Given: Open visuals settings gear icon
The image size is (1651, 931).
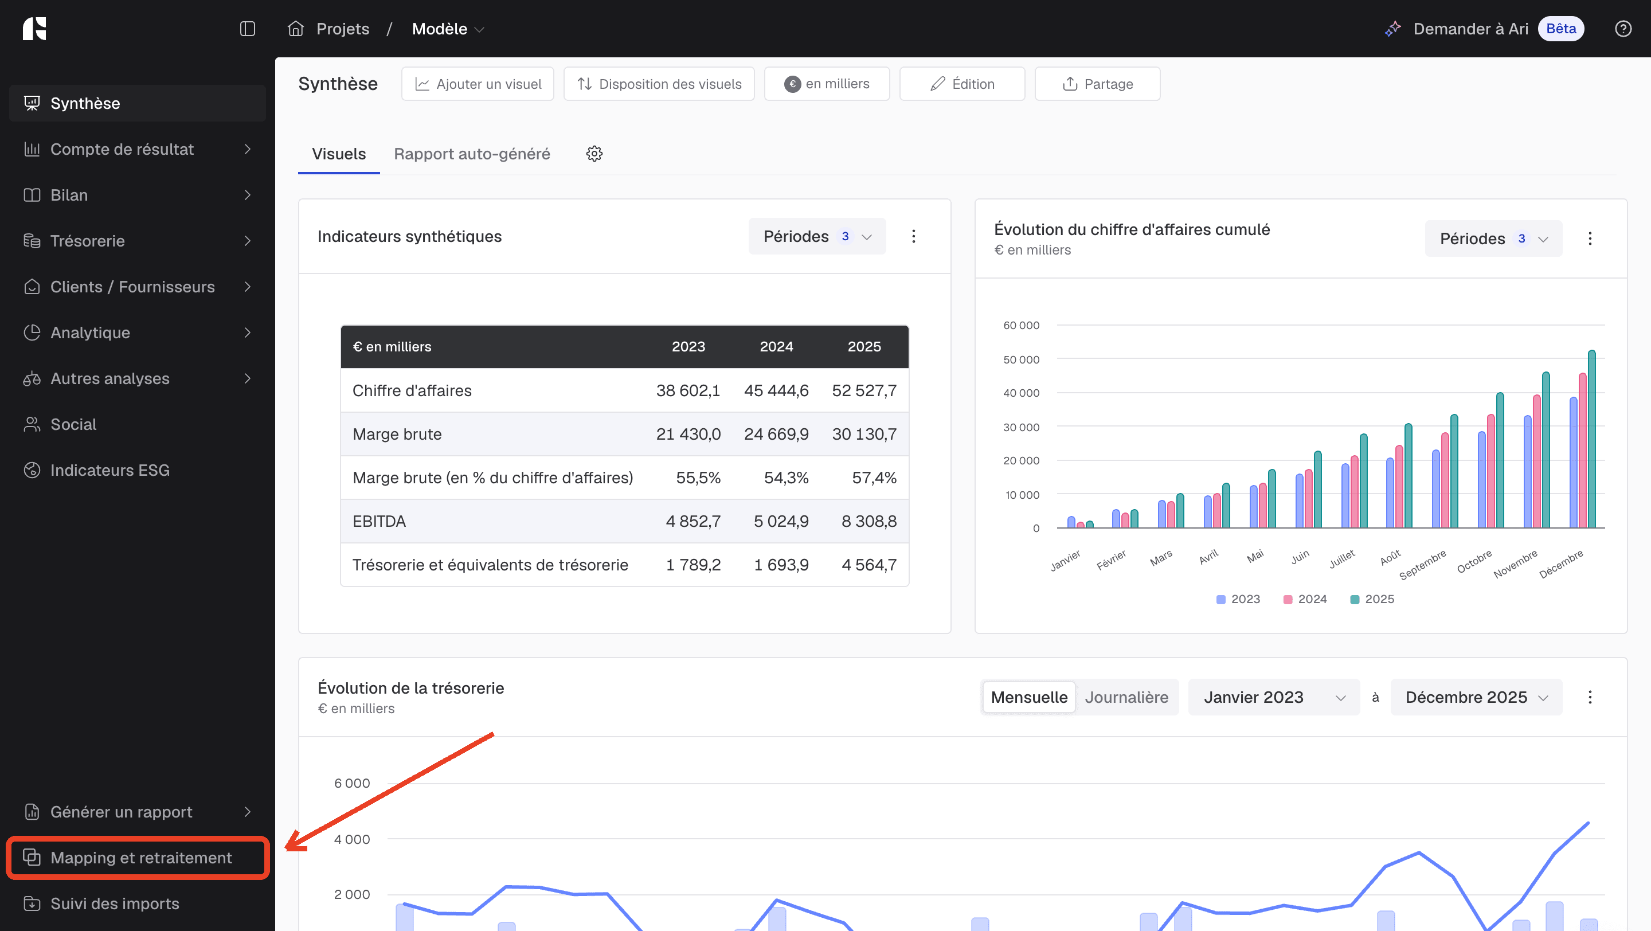Looking at the screenshot, I should 594,154.
